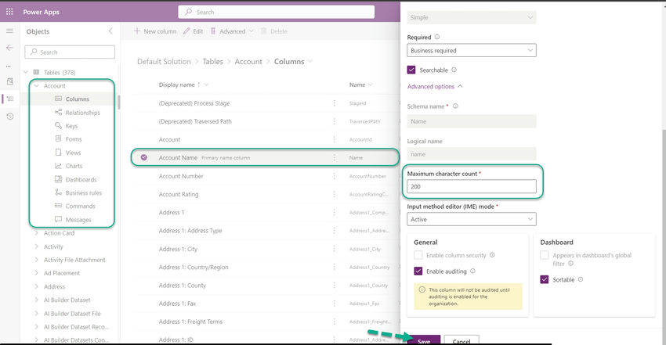The image size is (666, 345).
Task: Click the overview page icon in left rail
Action: (9, 81)
